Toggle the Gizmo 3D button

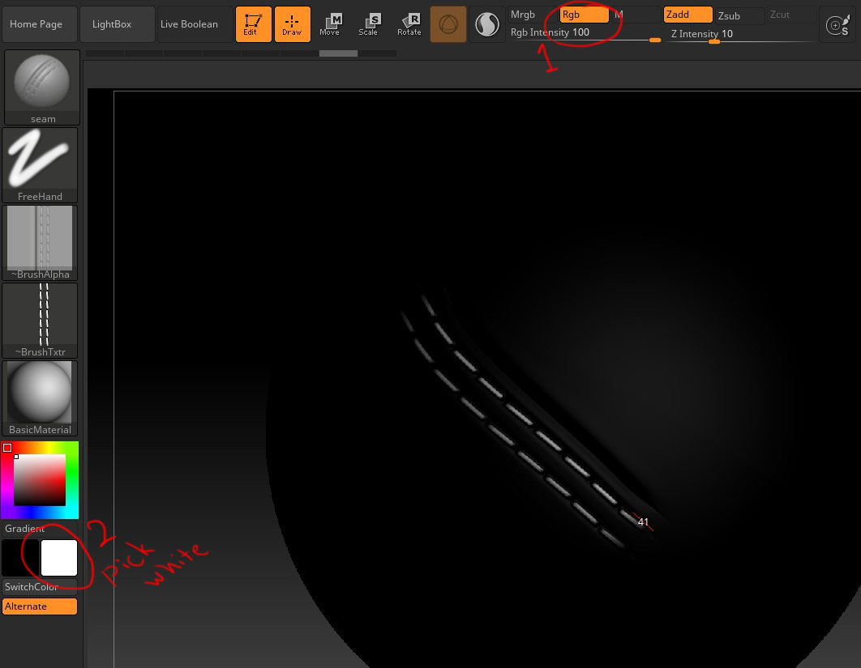click(x=448, y=24)
